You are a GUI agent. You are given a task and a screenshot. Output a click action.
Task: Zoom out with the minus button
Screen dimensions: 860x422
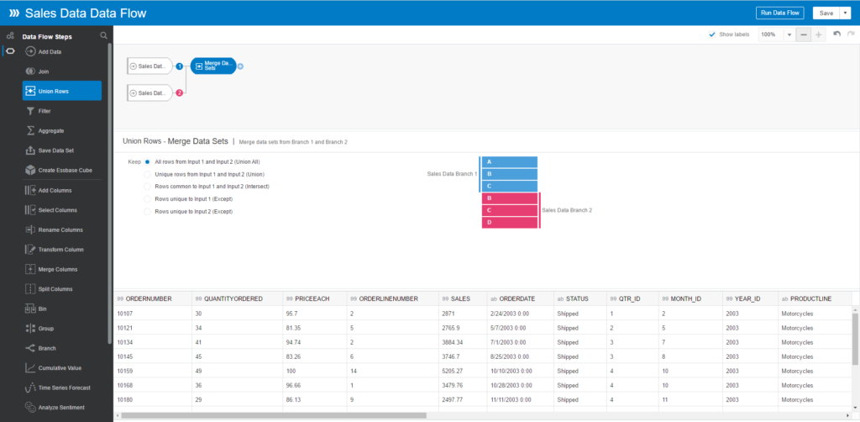point(804,34)
